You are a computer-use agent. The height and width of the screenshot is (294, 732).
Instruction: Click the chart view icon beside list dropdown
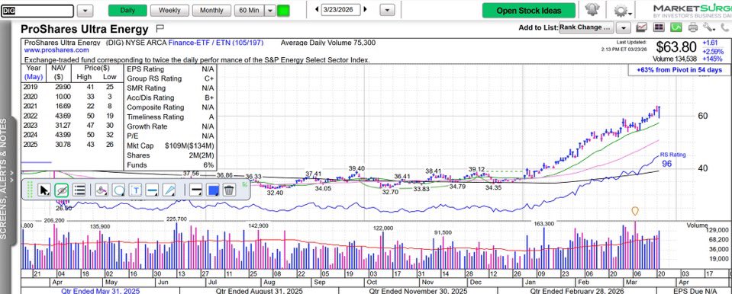[642, 27]
